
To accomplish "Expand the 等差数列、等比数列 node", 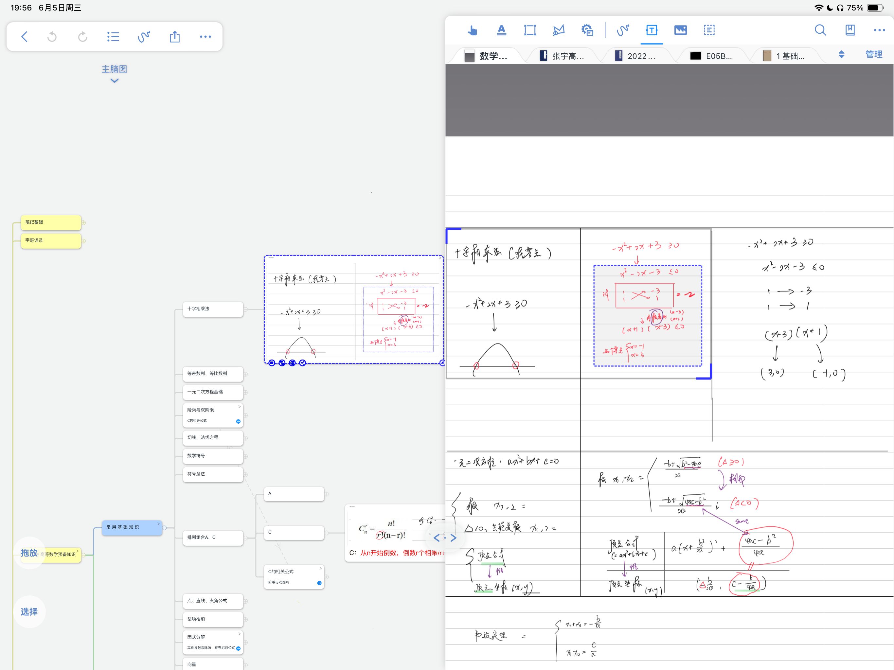I will pyautogui.click(x=245, y=374).
